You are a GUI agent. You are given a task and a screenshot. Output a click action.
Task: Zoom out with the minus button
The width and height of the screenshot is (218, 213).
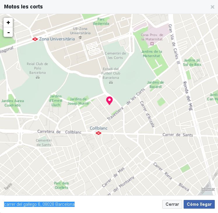[x=8, y=32]
